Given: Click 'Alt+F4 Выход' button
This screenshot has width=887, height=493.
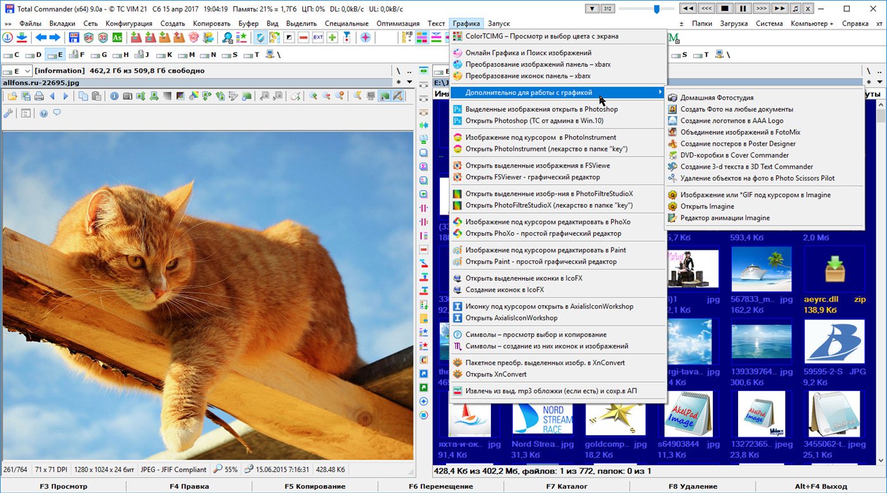Looking at the screenshot, I should pyautogui.click(x=821, y=487).
